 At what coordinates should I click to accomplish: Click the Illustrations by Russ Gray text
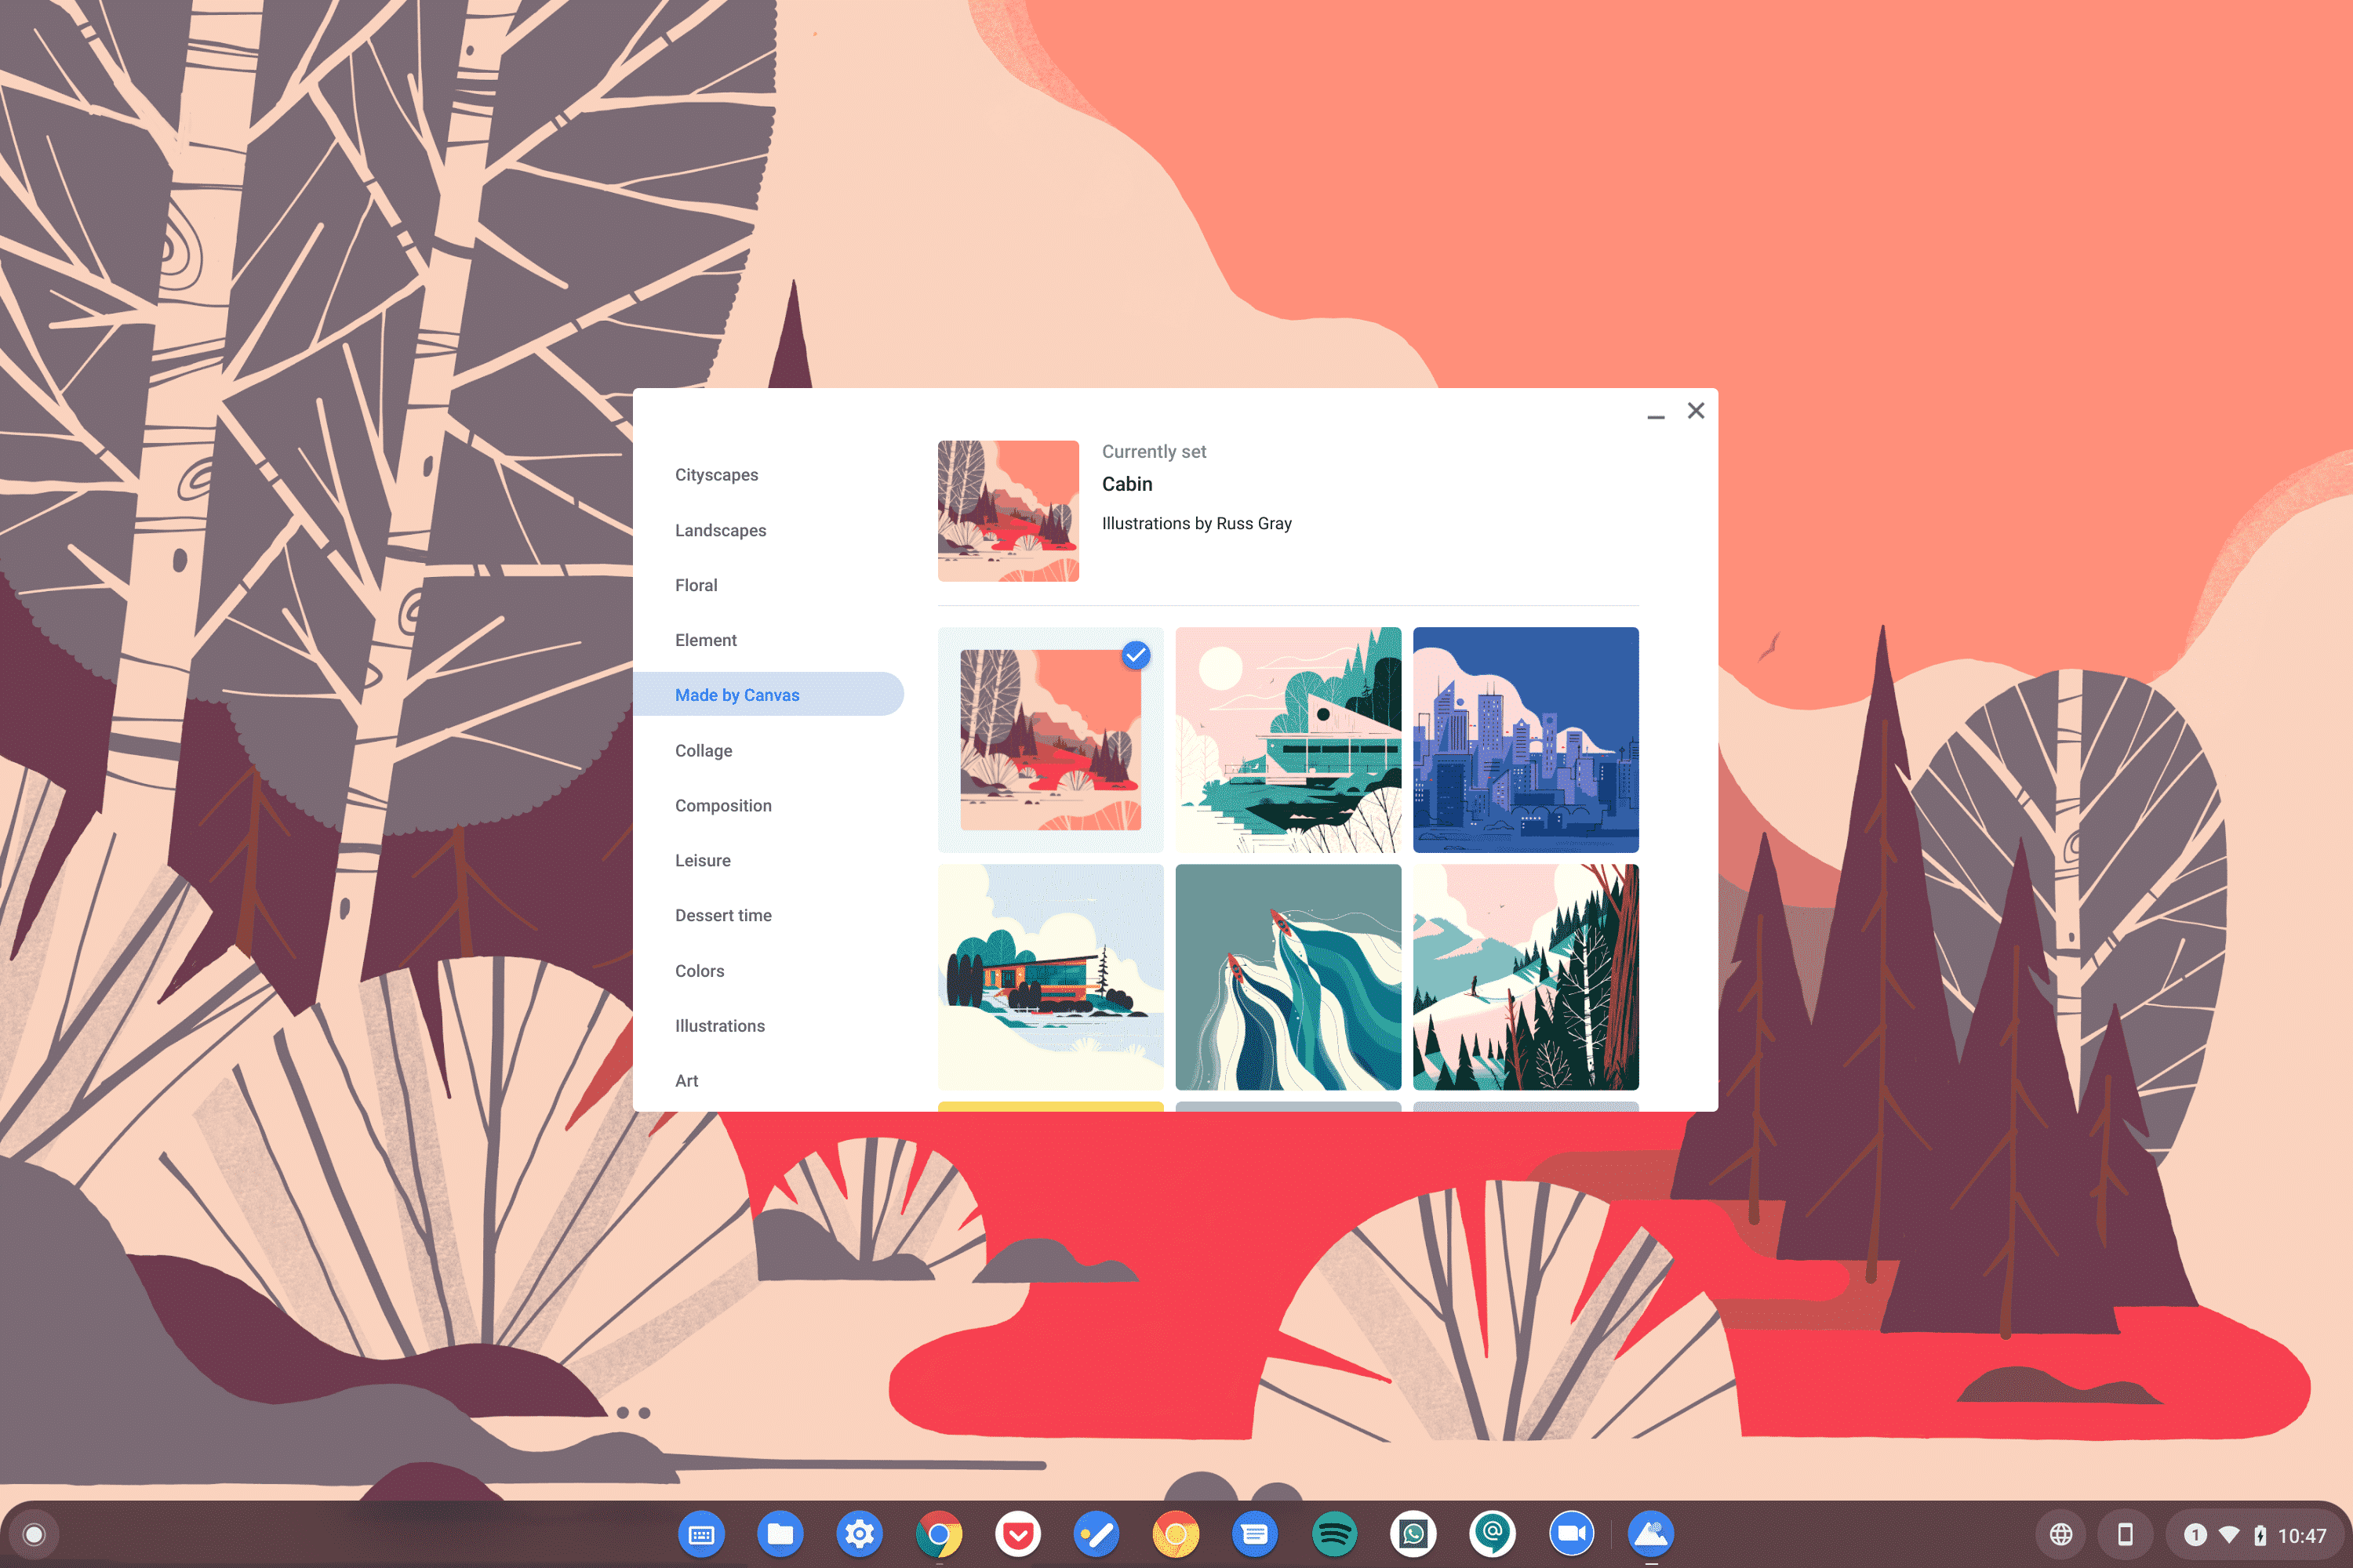(1197, 523)
